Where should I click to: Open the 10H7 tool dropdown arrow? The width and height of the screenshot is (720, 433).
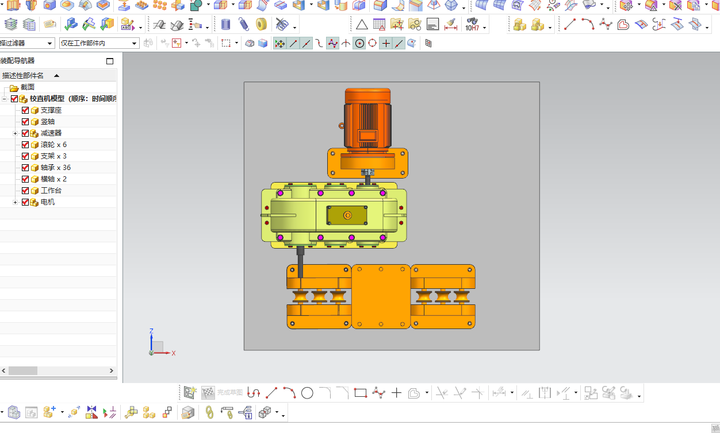click(485, 27)
